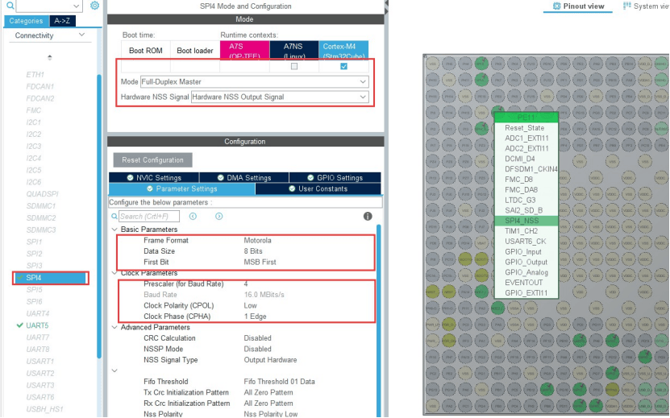Switch to Categories tab

pyautogui.click(x=26, y=21)
